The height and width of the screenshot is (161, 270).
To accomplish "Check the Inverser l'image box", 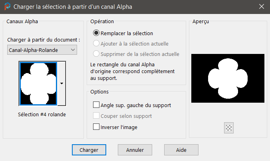I will [x=96, y=127].
